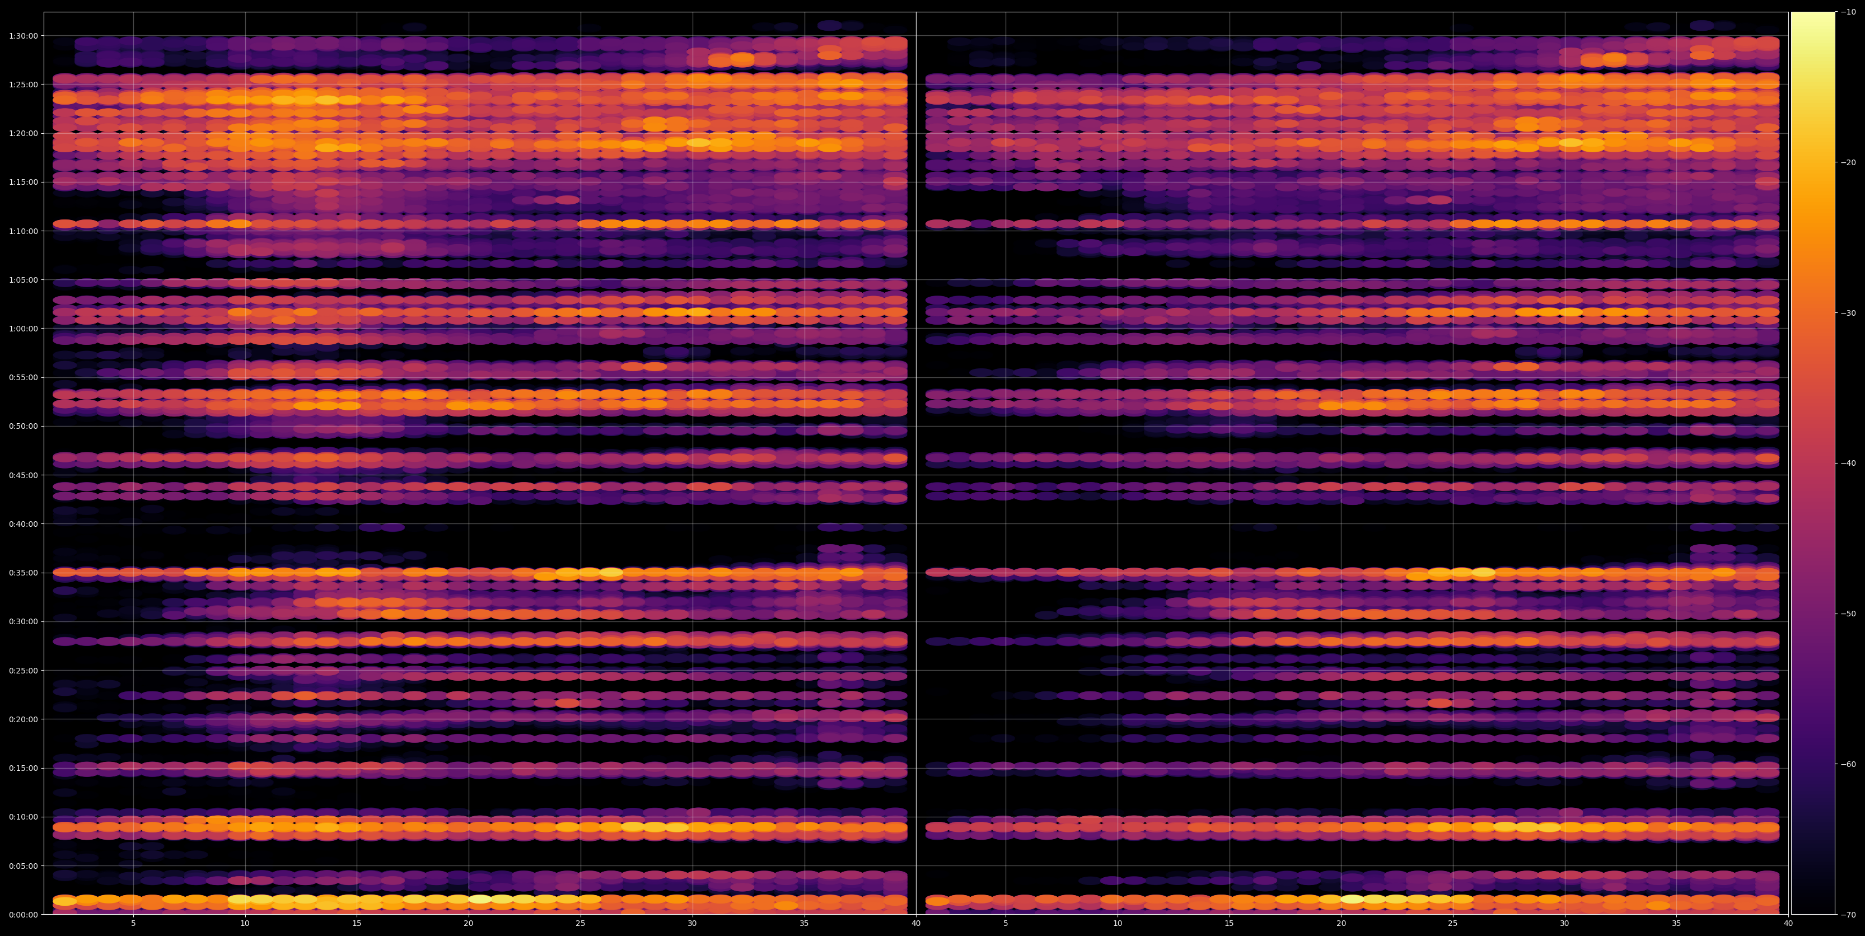Click the 0:55:00 y-axis tick label

tap(23, 377)
